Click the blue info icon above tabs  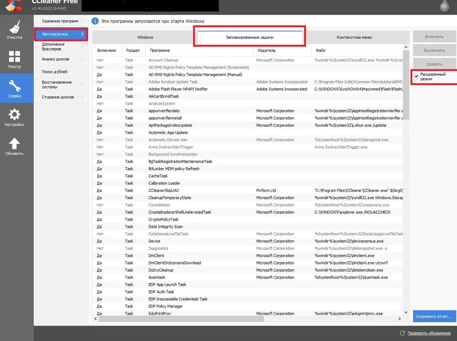(95, 21)
